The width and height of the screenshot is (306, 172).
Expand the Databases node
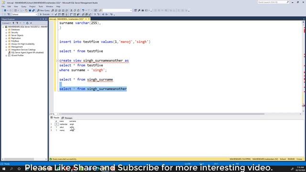[x=6, y=30]
